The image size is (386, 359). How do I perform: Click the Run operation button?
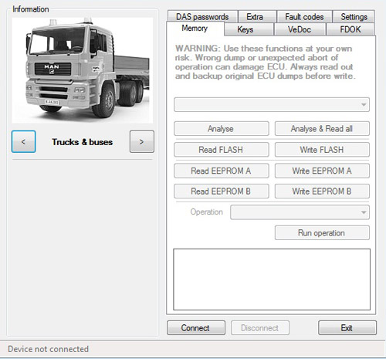coord(322,233)
